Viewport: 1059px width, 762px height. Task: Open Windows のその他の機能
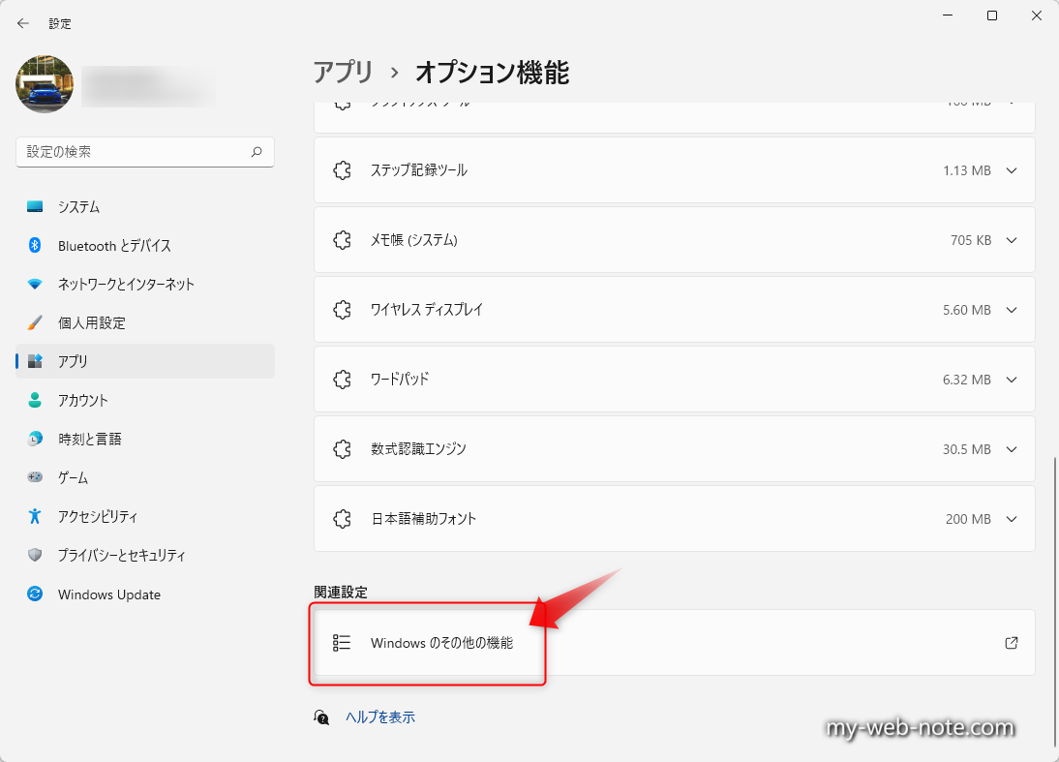click(441, 643)
